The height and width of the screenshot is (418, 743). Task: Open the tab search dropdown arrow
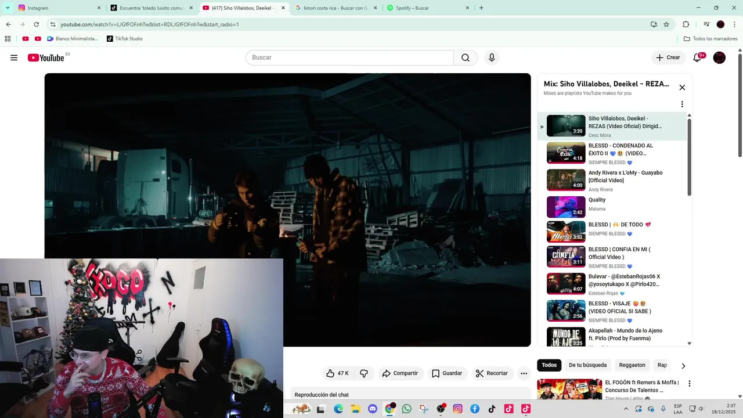7,8
